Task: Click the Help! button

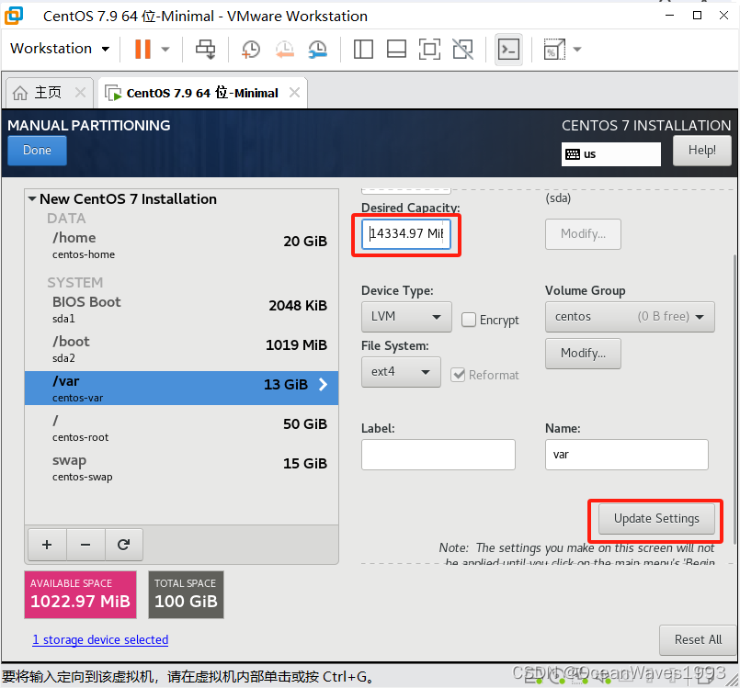Action: 701,151
